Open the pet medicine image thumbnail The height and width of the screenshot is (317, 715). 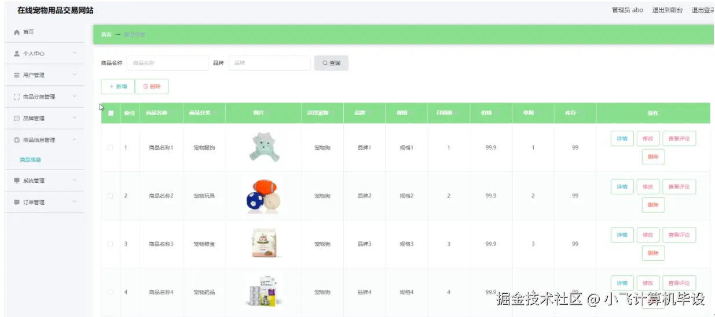click(x=263, y=292)
